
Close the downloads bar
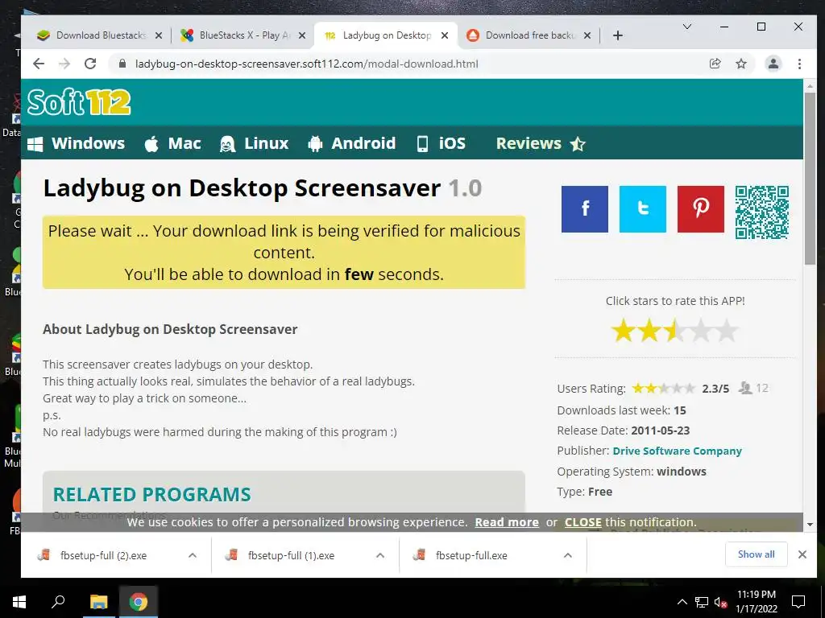pos(802,554)
